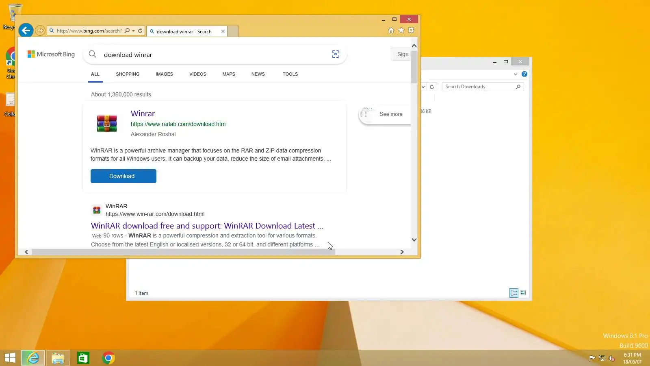The height and width of the screenshot is (366, 650).
Task: Open File Explorer from the taskbar
Action: [x=58, y=358]
